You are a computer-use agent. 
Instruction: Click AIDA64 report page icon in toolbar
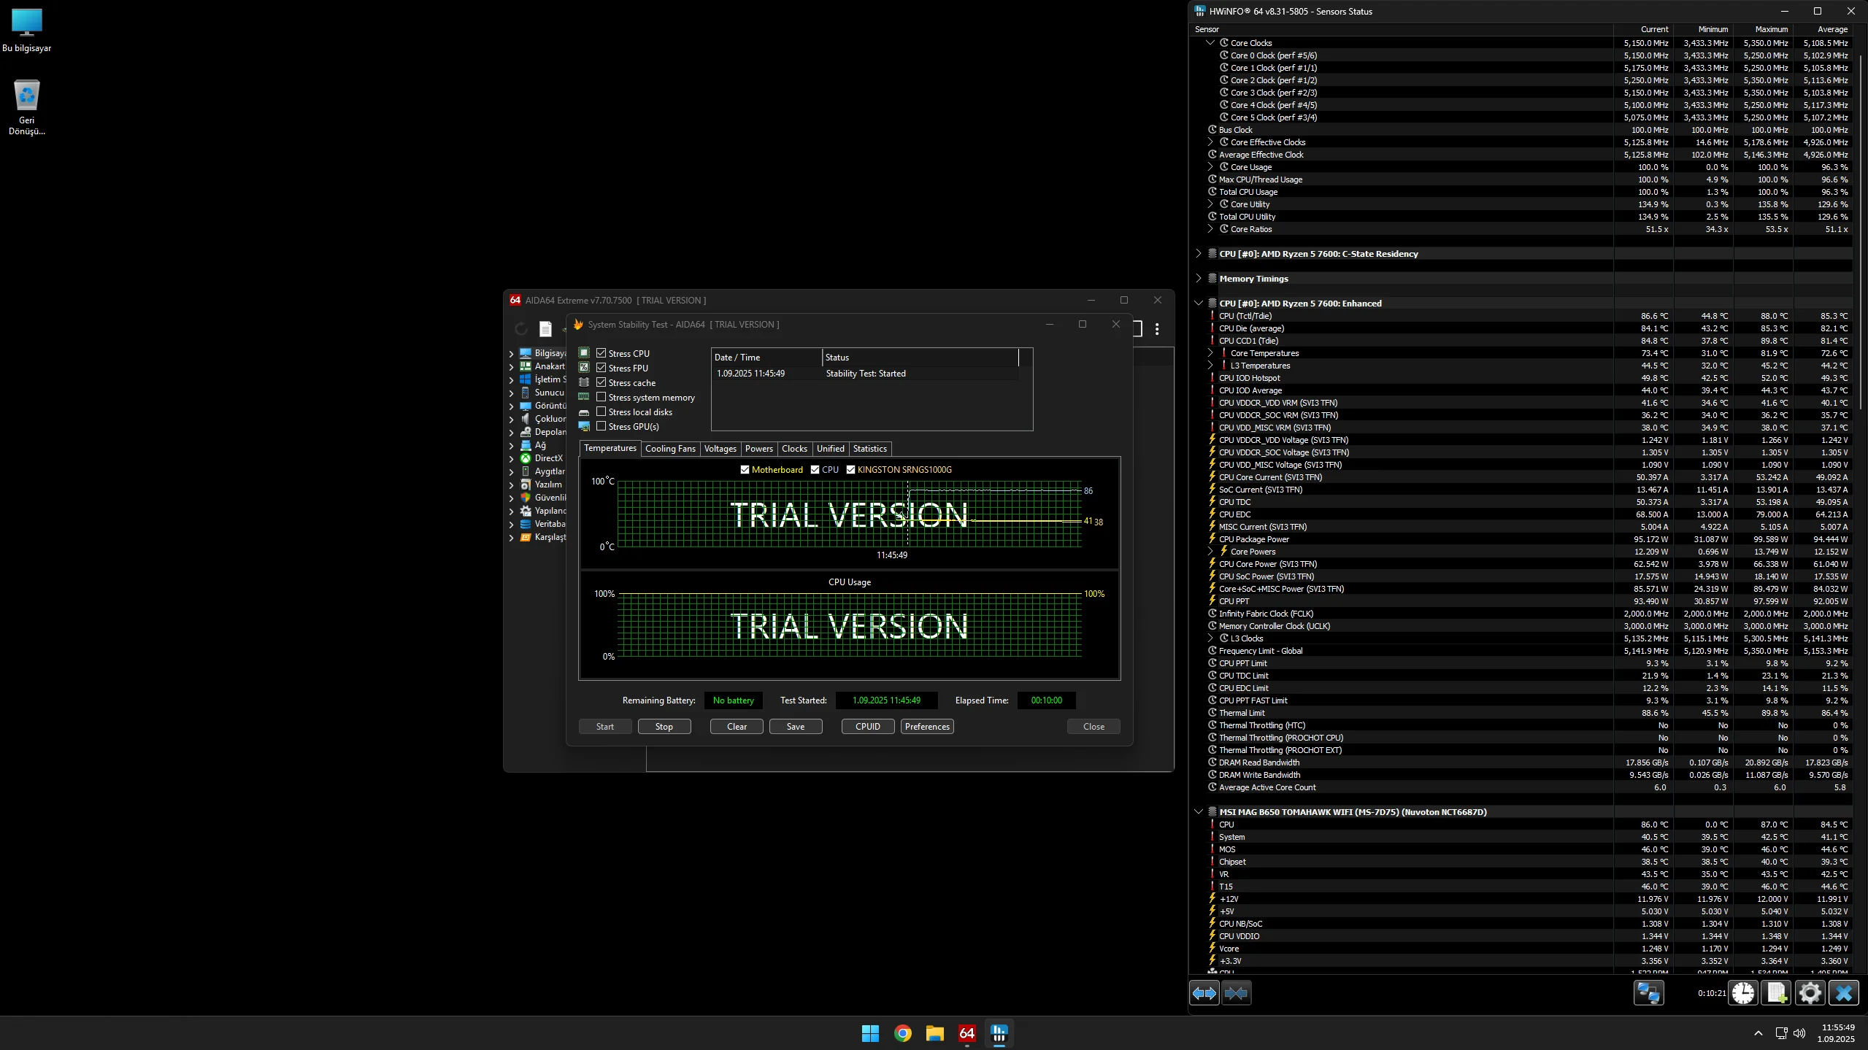[x=545, y=329]
